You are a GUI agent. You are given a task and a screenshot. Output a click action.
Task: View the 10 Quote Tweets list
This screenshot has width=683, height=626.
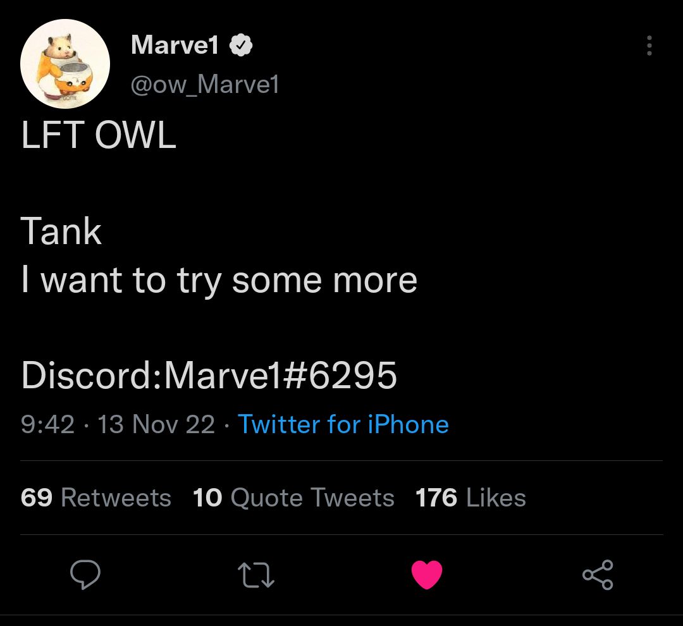294,498
